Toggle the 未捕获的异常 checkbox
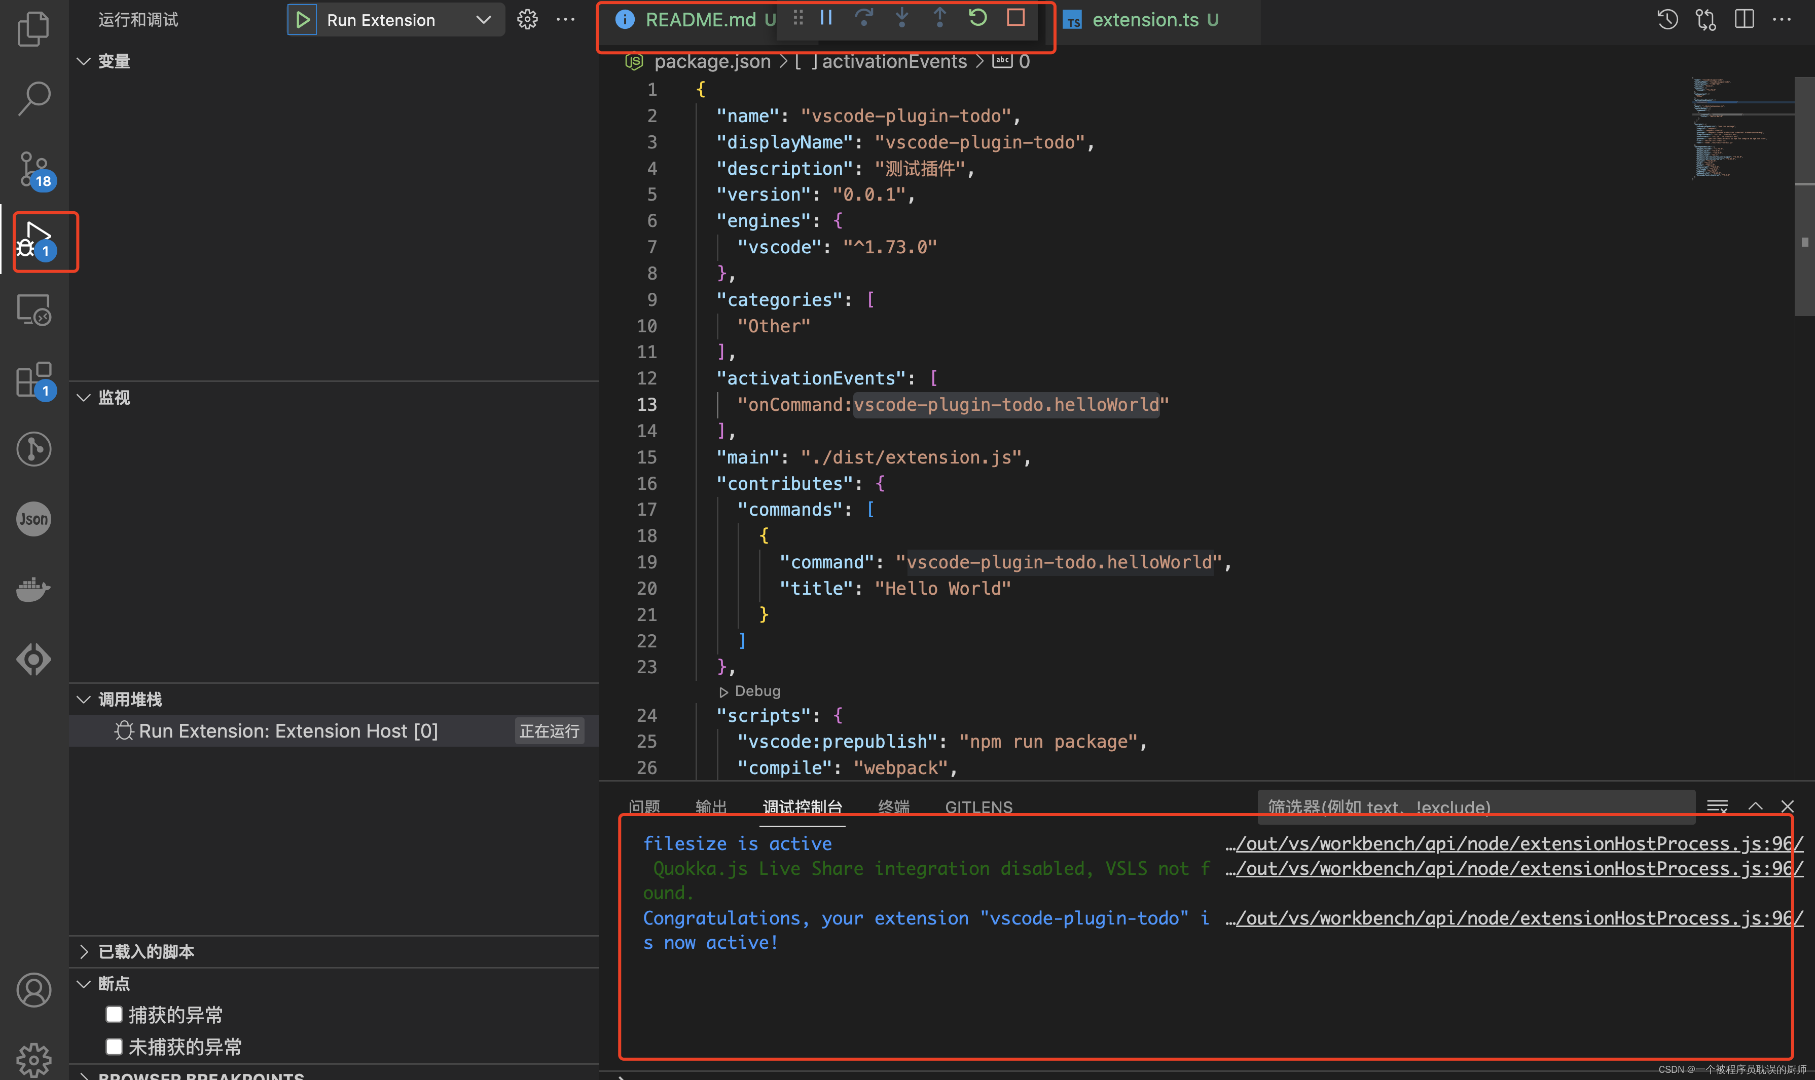Screen dimensions: 1815x1080 click(x=114, y=1046)
